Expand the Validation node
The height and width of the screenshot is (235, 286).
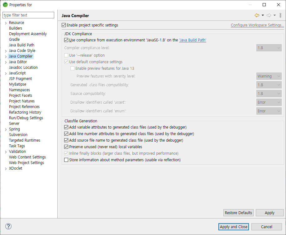[6, 152]
